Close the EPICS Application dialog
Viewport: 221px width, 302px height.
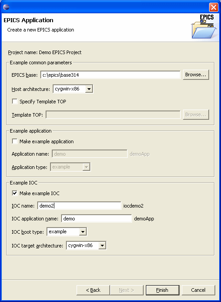pos(213,8)
